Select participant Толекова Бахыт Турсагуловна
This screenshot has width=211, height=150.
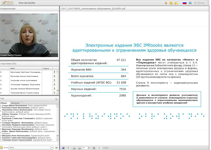(25, 93)
